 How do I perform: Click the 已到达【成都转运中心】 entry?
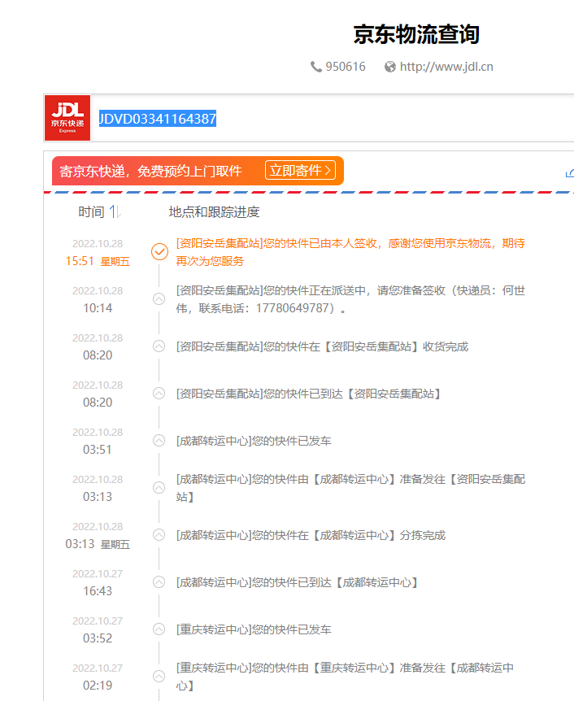[x=297, y=582]
